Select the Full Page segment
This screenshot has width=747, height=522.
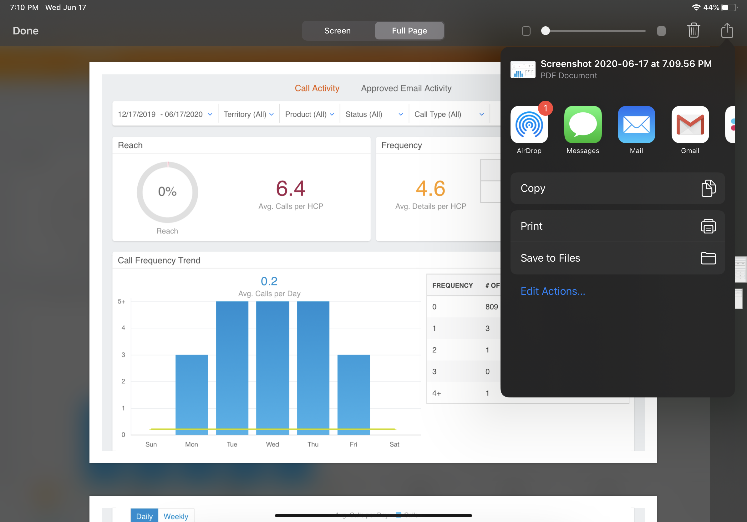click(409, 31)
